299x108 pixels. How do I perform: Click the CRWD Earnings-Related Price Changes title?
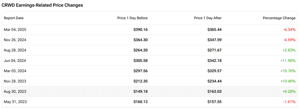point(42,5)
